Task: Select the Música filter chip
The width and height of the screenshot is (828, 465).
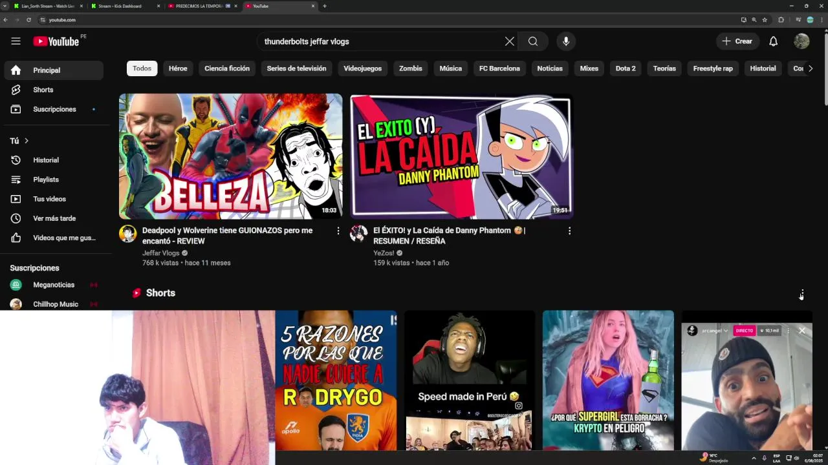Action: pos(451,68)
